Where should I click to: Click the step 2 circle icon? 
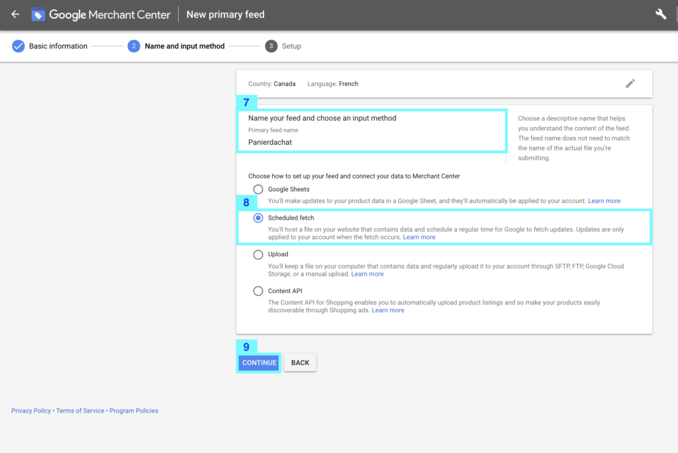(134, 46)
